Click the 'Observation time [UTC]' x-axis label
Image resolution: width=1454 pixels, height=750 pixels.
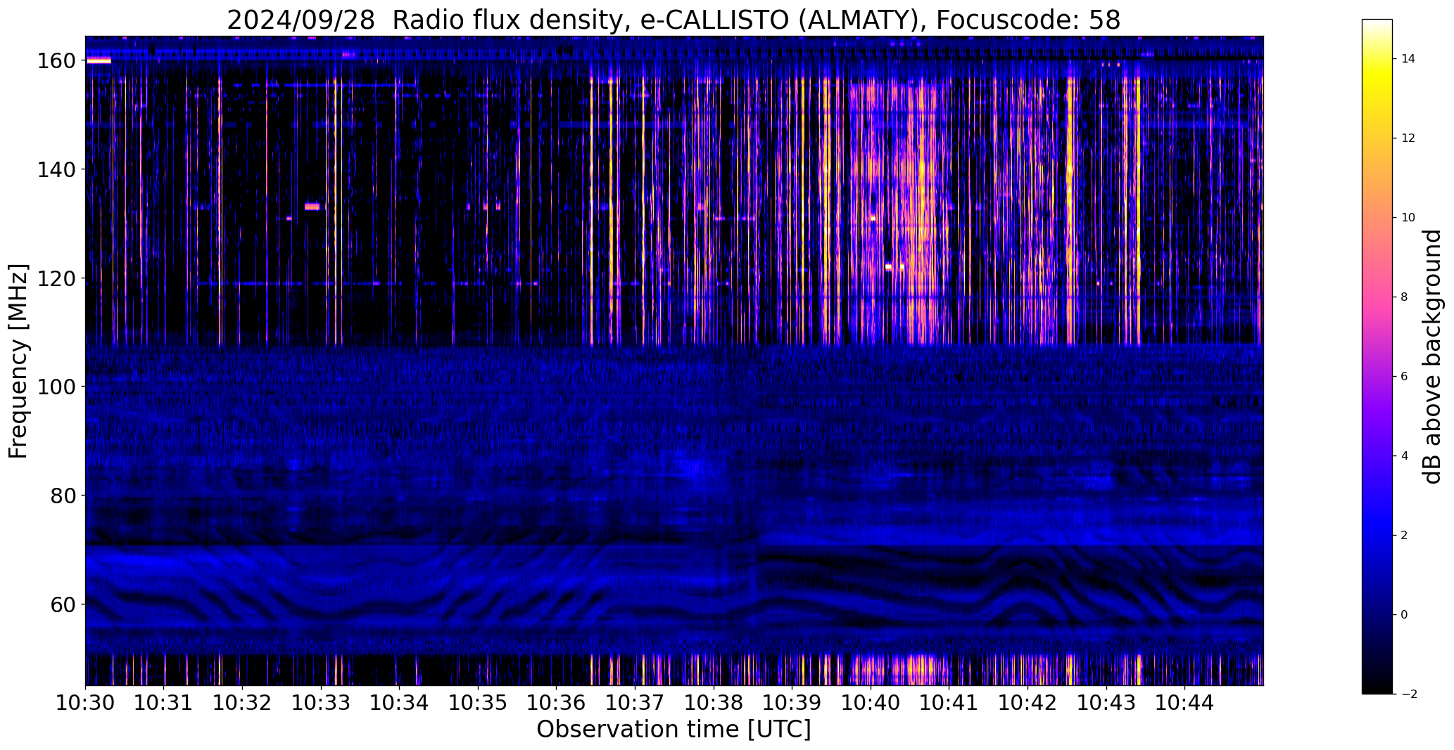tap(674, 730)
